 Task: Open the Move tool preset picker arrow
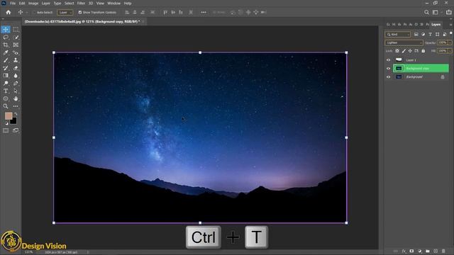coord(27,13)
